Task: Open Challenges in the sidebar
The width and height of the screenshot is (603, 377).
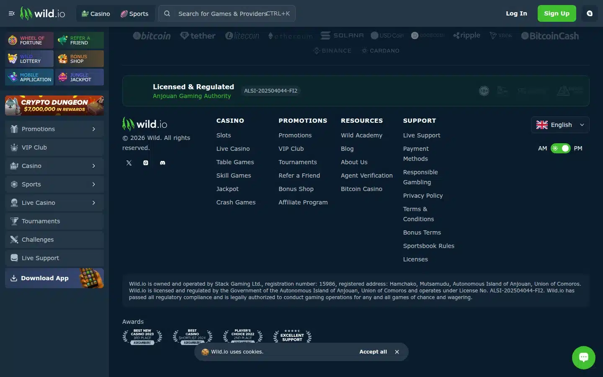Action: tap(54, 240)
